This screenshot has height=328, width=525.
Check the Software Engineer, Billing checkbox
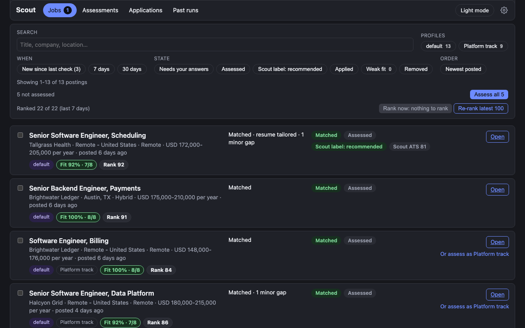[20, 240]
